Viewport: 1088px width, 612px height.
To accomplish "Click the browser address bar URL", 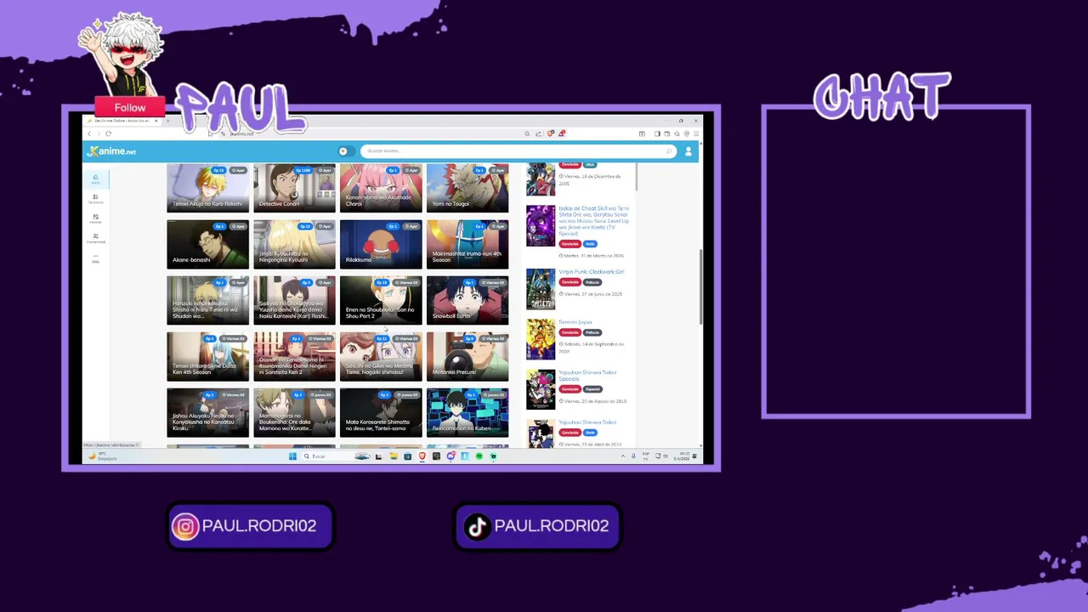I will (241, 133).
